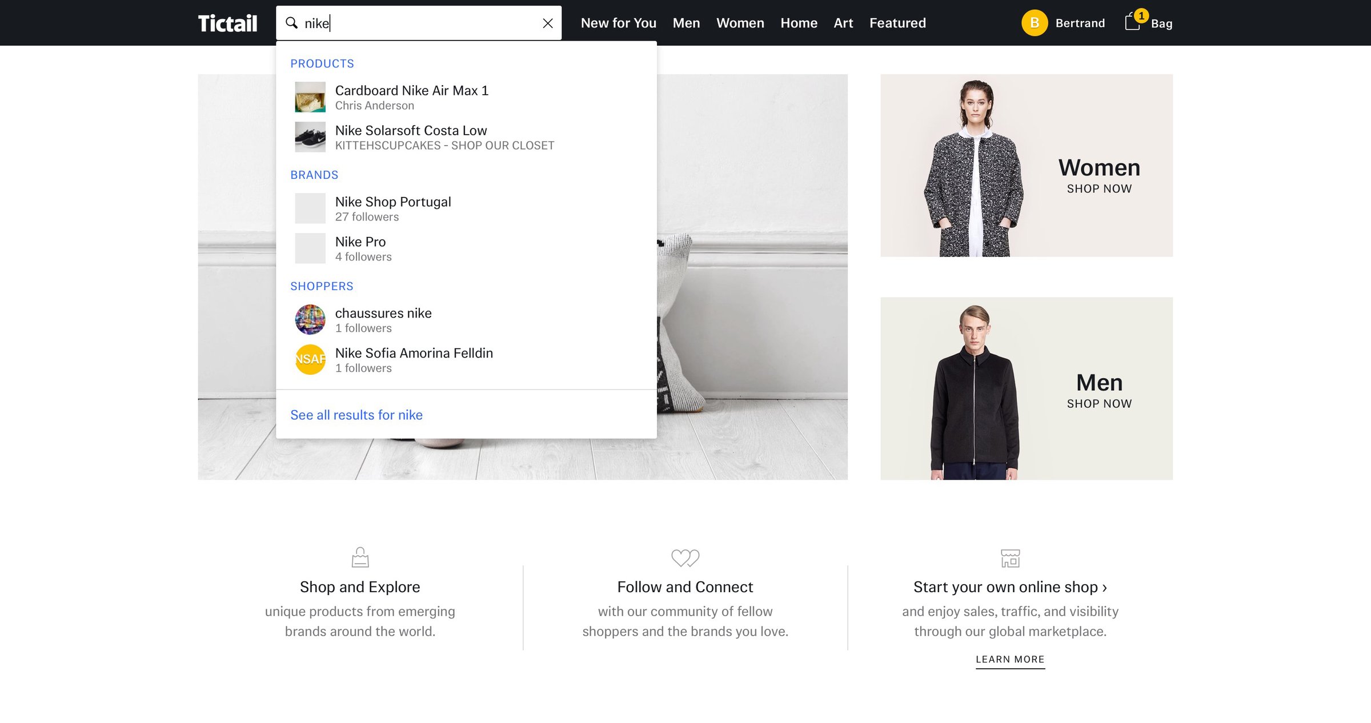This screenshot has height=723, width=1371.
Task: Open the Home category
Action: click(x=799, y=23)
